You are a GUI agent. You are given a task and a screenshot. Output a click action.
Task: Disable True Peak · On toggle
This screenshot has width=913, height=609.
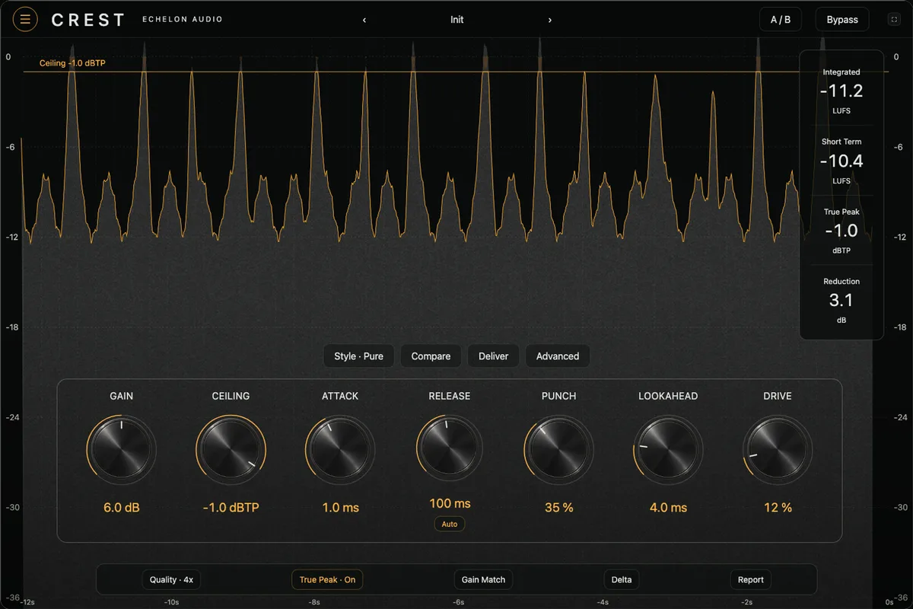point(327,580)
